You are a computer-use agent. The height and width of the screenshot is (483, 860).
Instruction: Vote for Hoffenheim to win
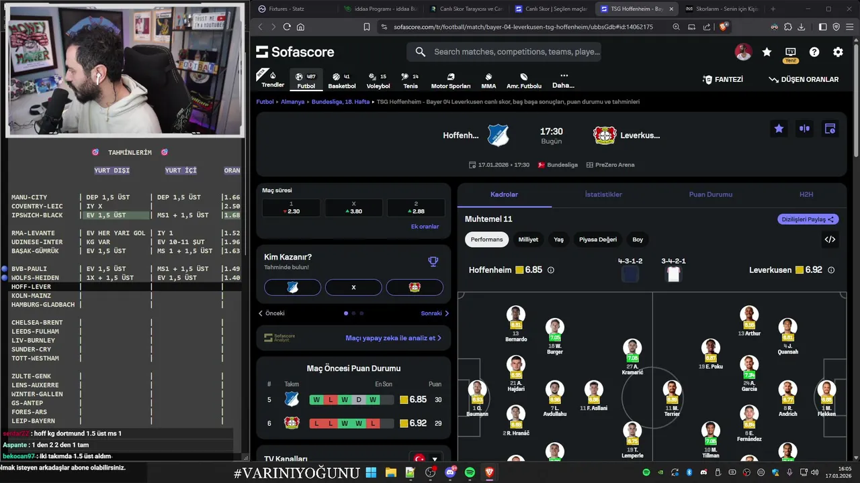click(292, 287)
